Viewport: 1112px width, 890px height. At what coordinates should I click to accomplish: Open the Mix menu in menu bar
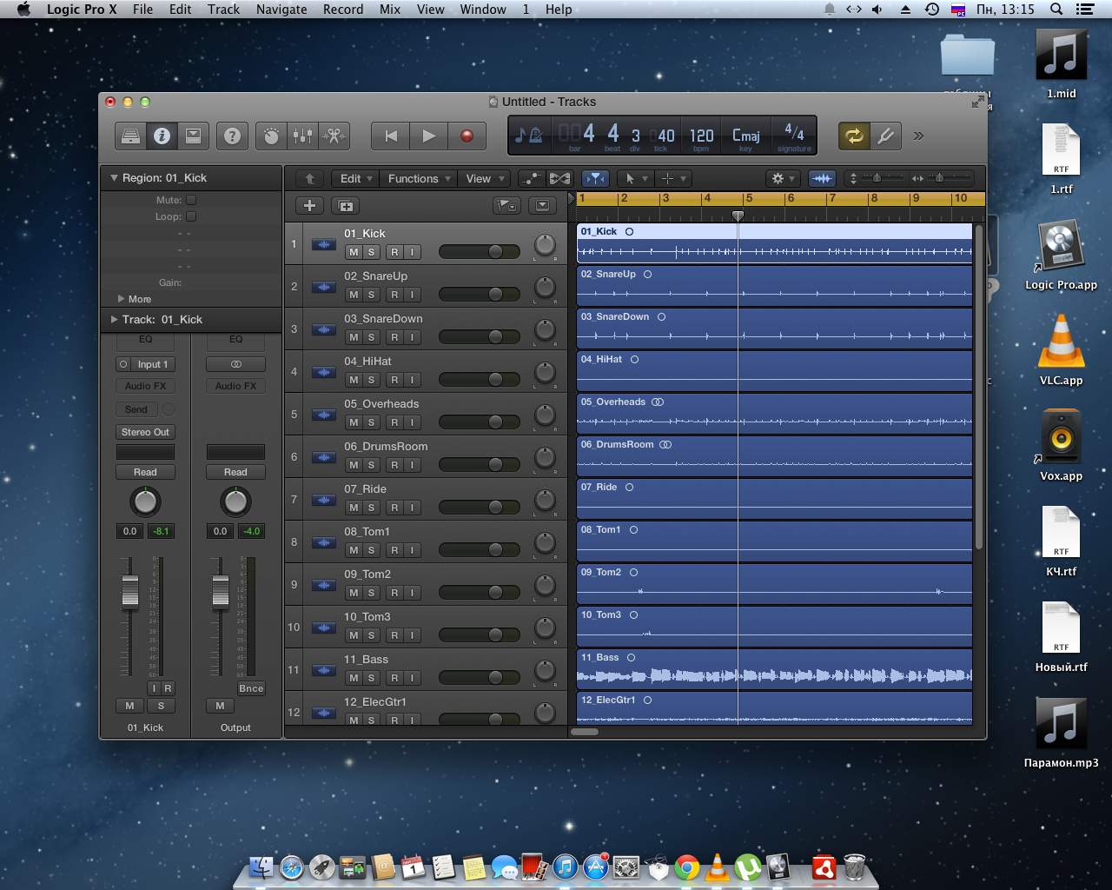tap(390, 10)
